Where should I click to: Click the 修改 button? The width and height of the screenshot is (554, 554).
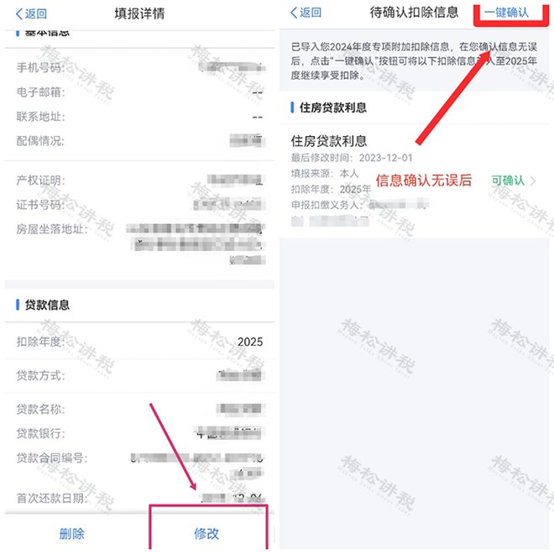click(206, 534)
